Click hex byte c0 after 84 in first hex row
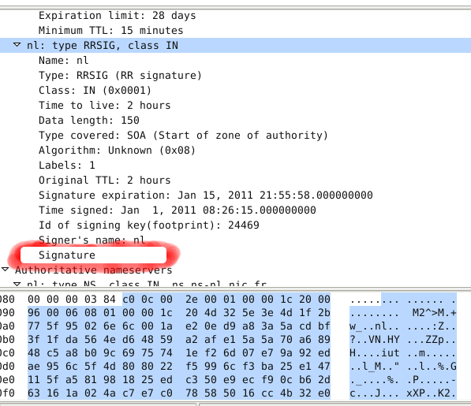471x406 pixels. [129, 299]
